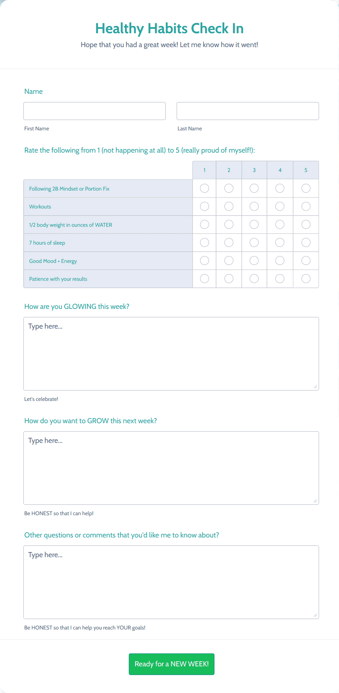Screen dimensions: 339x693
Task: Click the column header labeled 5
Action: pos(306,170)
